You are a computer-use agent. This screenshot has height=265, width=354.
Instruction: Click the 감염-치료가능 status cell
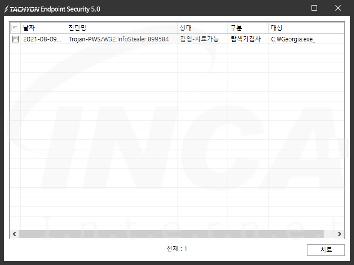(x=199, y=39)
